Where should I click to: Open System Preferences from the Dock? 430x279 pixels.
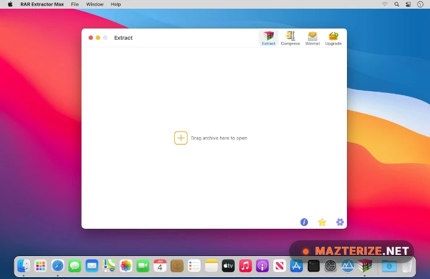pos(330,266)
